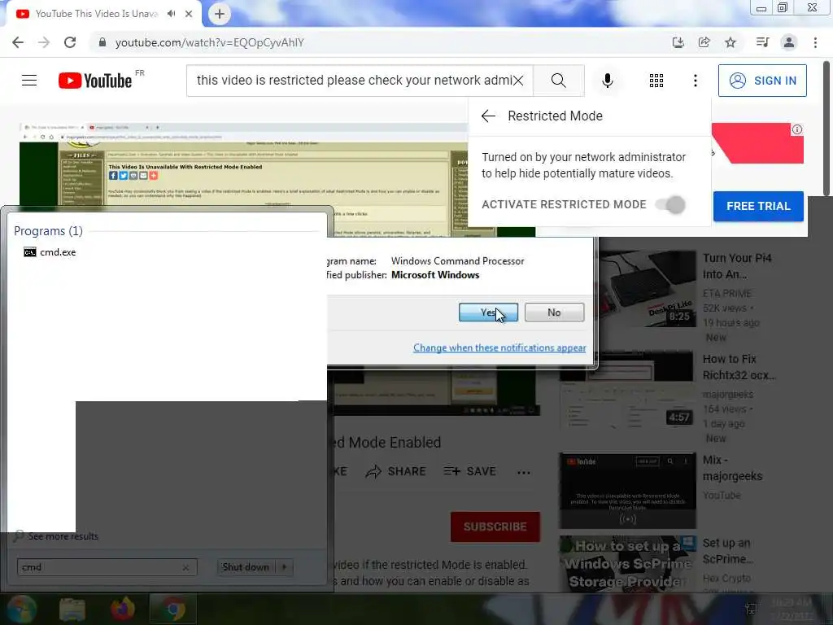Mute the tab audio speaker icon
The width and height of the screenshot is (833, 625).
tap(171, 14)
